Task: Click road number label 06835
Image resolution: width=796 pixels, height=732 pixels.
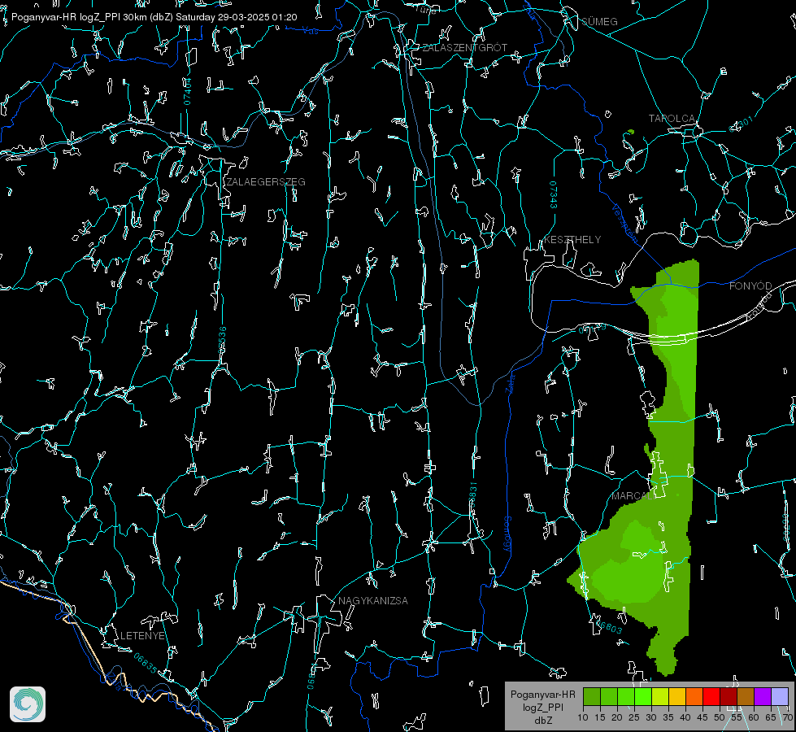Action: coord(146,664)
